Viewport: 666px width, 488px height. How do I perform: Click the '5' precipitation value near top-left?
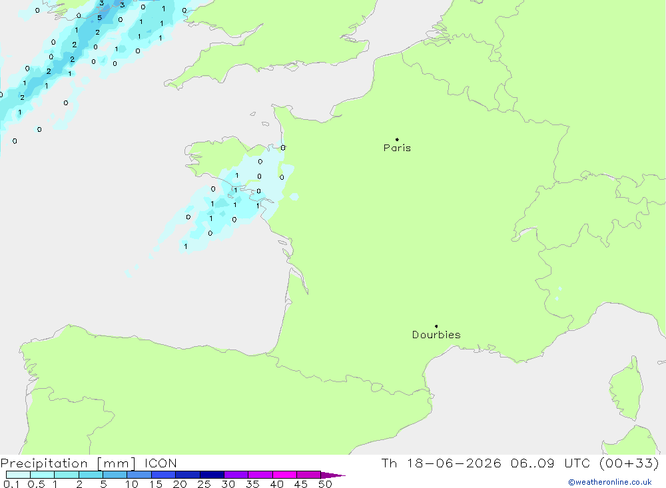(x=99, y=18)
